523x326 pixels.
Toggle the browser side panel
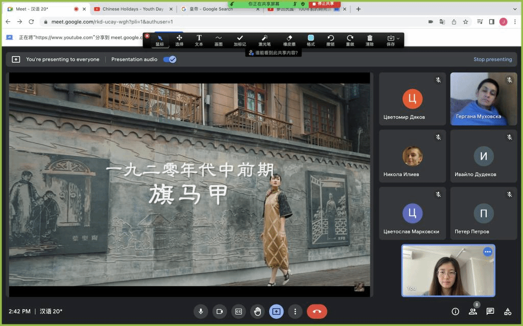pyautogui.click(x=492, y=21)
